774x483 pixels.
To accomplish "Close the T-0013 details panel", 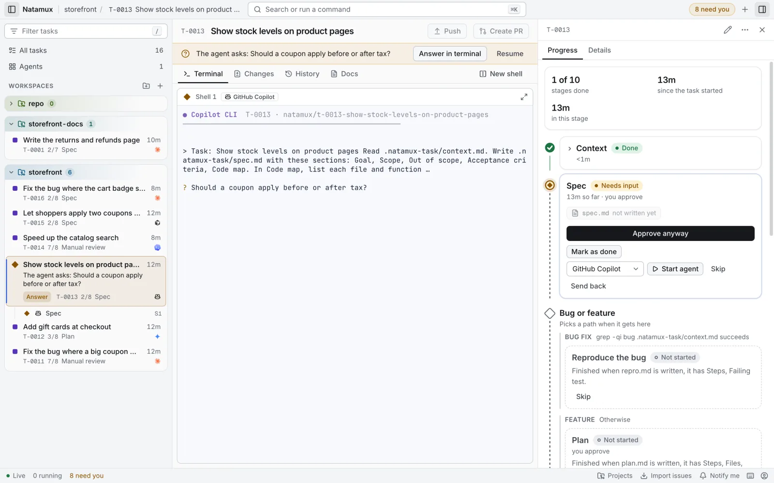I will [x=762, y=30].
